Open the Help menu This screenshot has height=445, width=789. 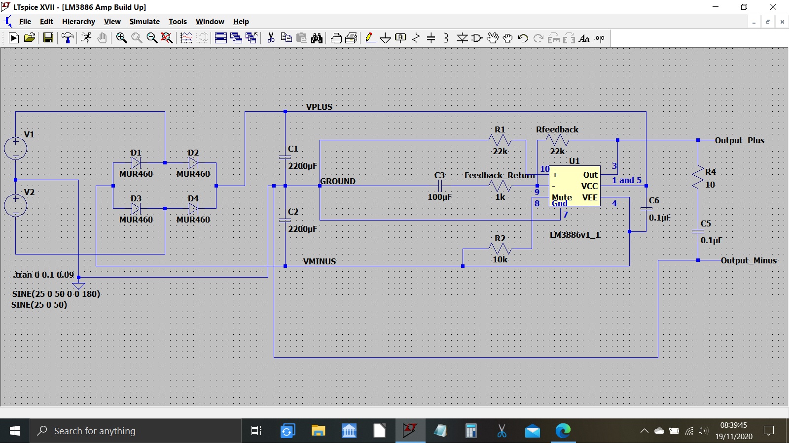pos(241,22)
